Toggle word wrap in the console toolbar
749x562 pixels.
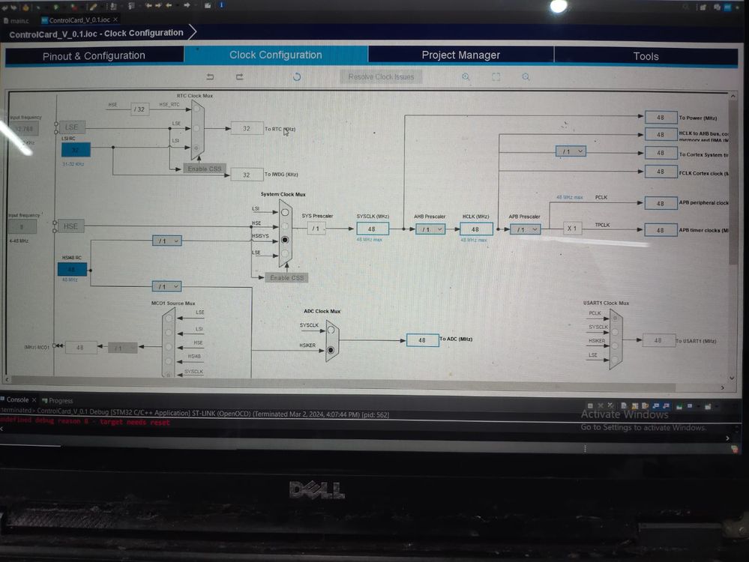(645, 406)
